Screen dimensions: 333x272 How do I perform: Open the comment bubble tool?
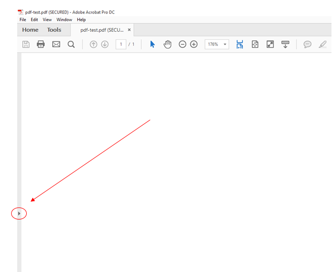pos(307,44)
